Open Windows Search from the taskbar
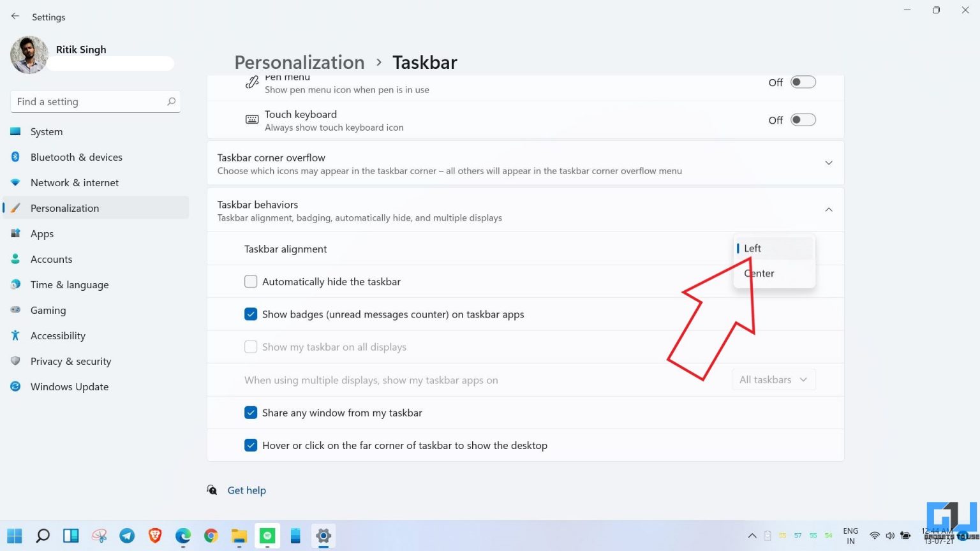 42,536
